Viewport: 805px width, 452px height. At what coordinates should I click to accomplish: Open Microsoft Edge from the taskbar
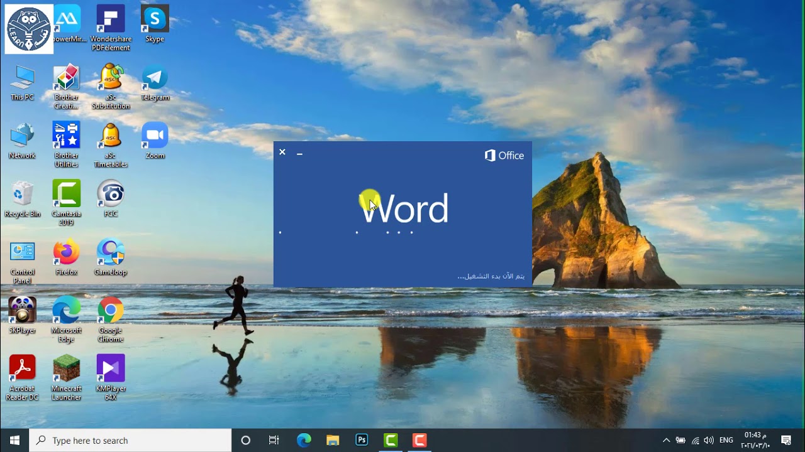coord(304,440)
